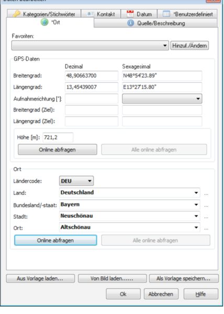The height and width of the screenshot is (314, 224).
Task: Click the contact card icon on Kontakt tab
Action: click(x=91, y=14)
